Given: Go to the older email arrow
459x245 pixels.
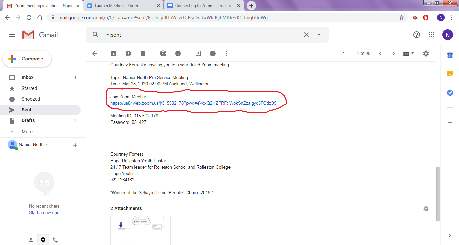Looking at the screenshot, I should click(394, 54).
